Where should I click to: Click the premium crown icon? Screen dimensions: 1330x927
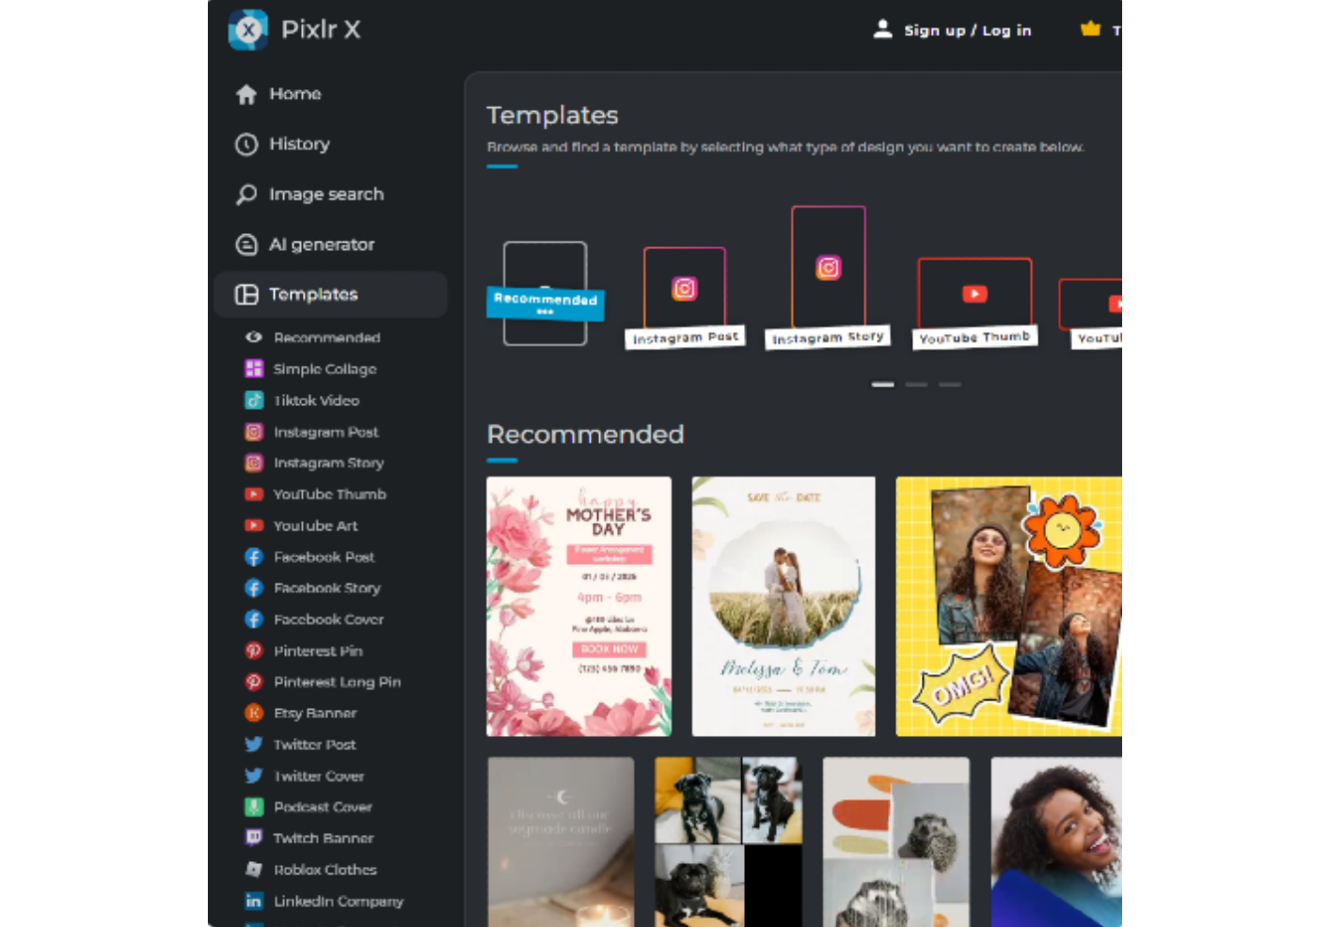(1090, 28)
